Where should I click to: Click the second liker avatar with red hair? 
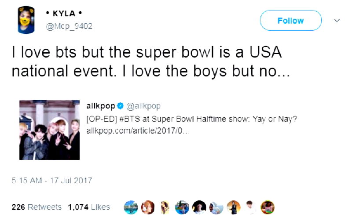point(148,207)
